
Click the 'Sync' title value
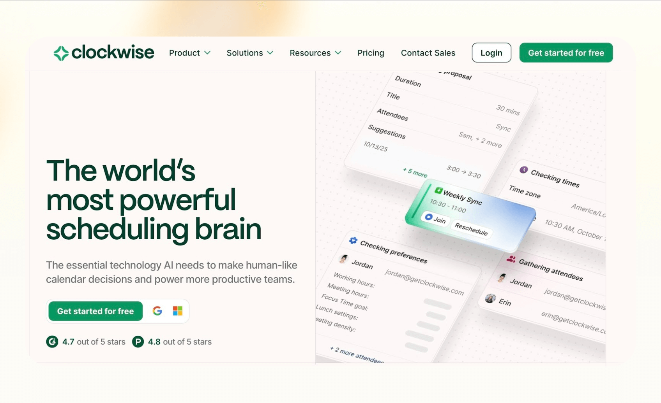(503, 127)
